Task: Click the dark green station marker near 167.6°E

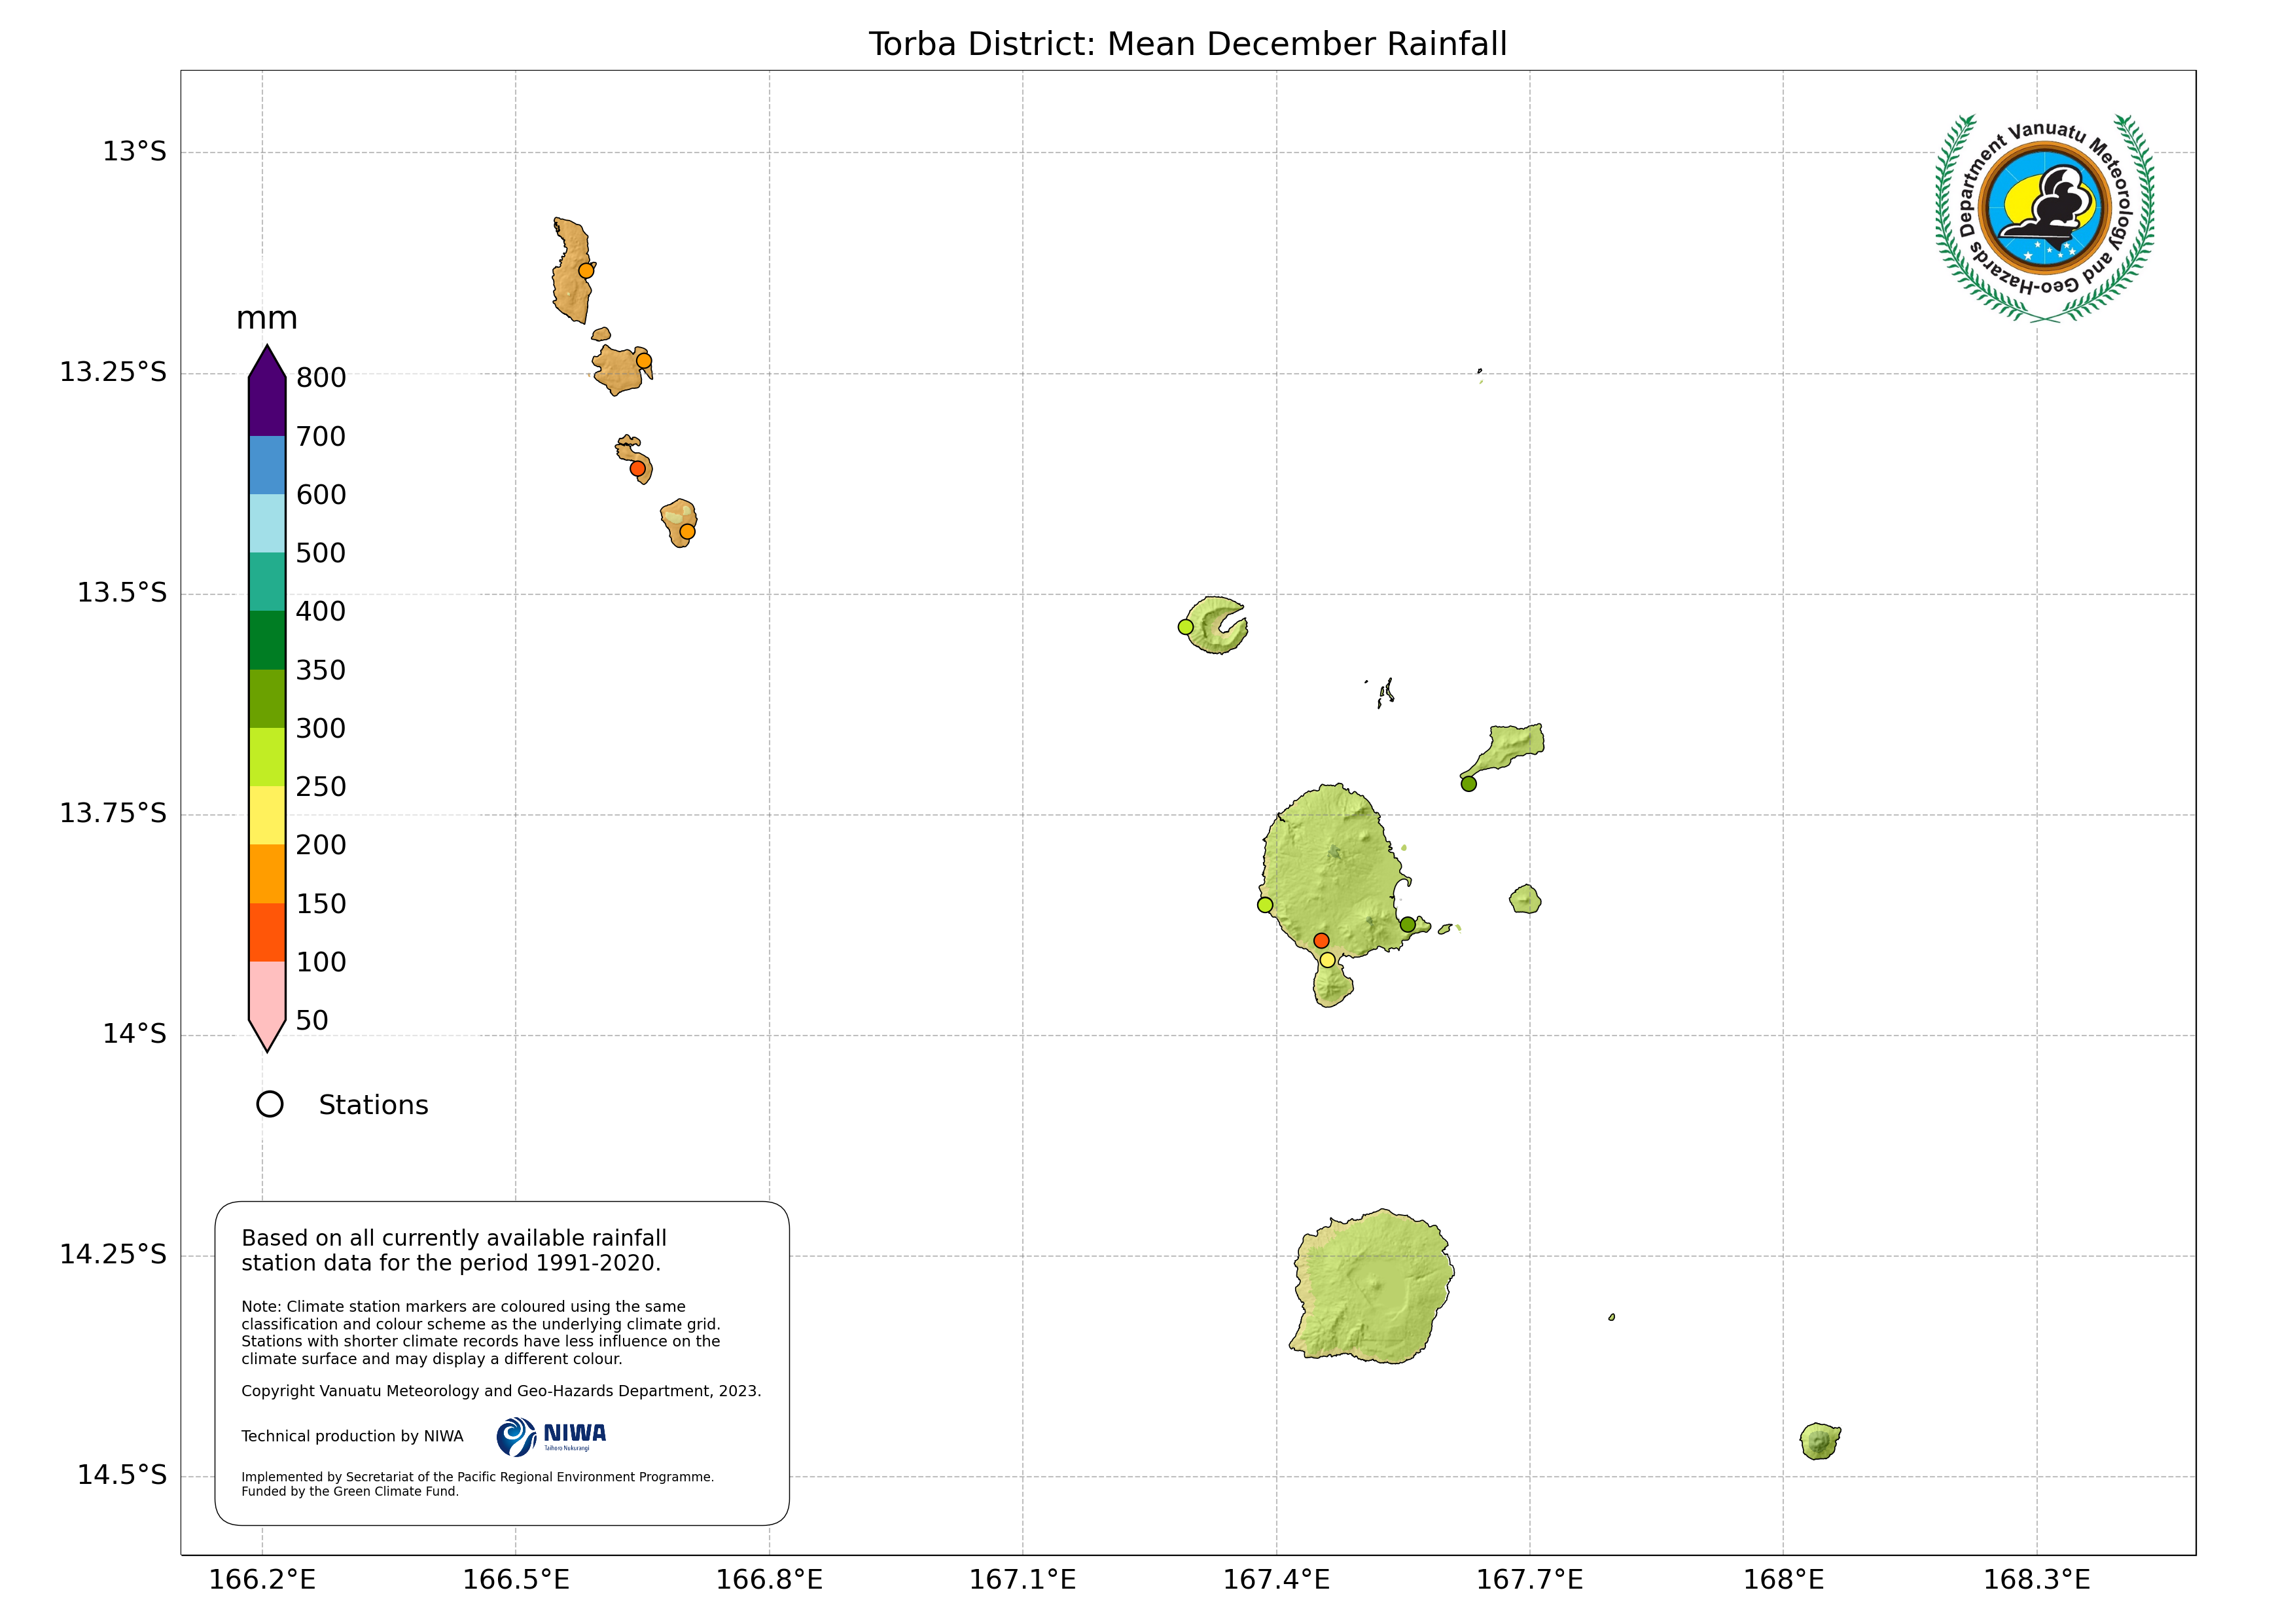Action: tap(1468, 784)
